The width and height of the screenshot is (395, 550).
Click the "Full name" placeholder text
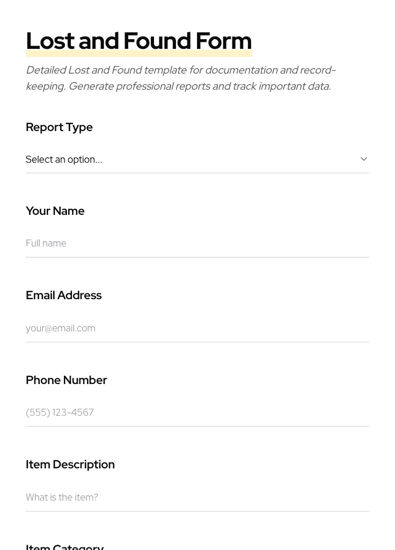[x=46, y=243]
